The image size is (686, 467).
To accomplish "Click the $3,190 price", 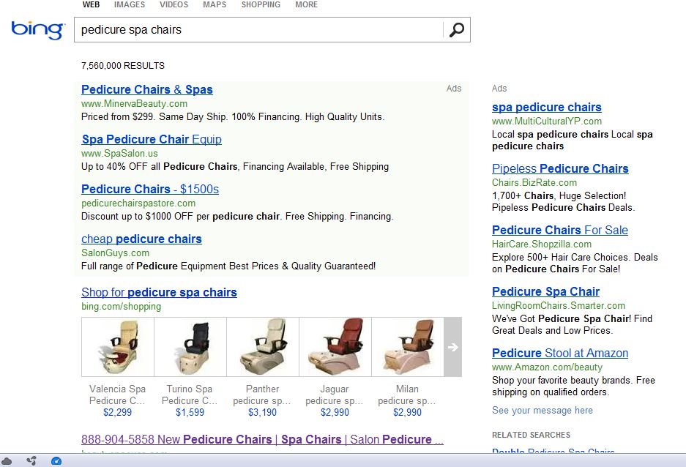I will click(263, 412).
